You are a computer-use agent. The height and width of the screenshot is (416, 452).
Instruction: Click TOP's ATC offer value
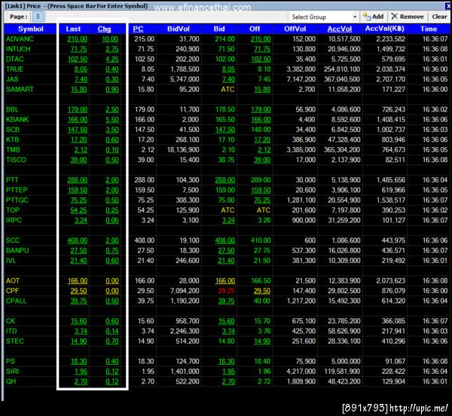[x=264, y=210]
